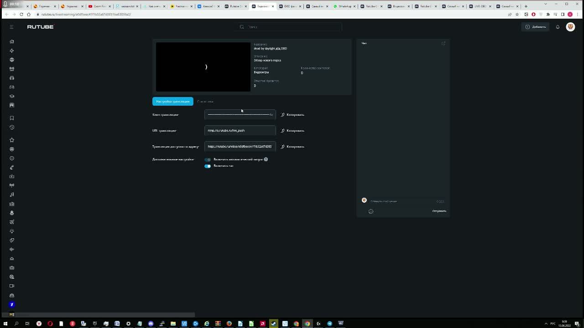Open the Windows Start menu

click(5, 323)
